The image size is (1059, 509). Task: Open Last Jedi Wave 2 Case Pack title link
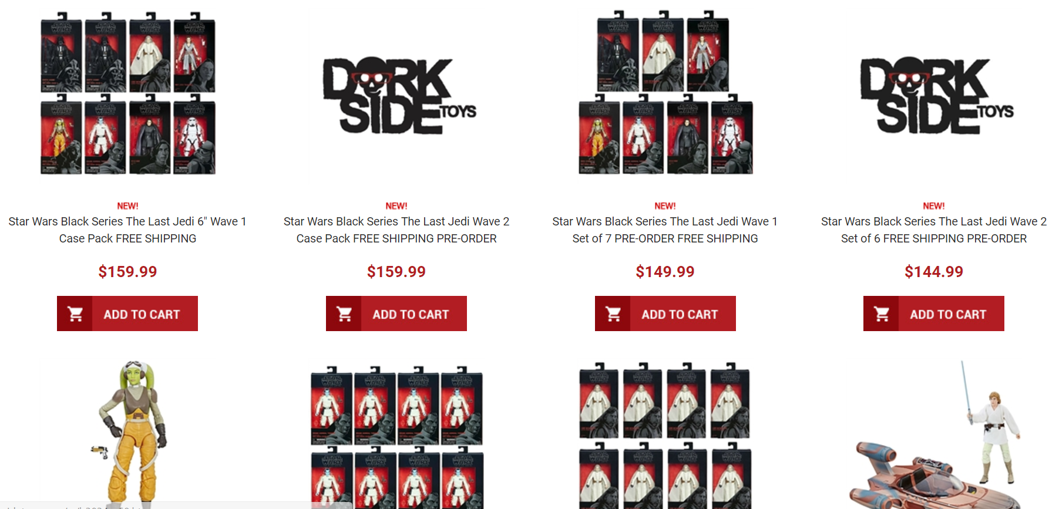coord(396,230)
